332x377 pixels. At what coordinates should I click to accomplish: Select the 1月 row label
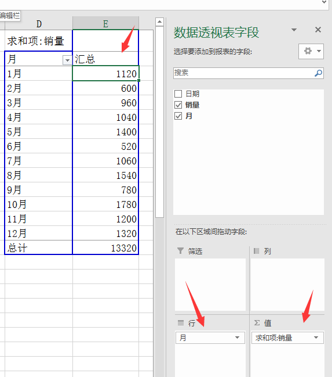click(38, 73)
